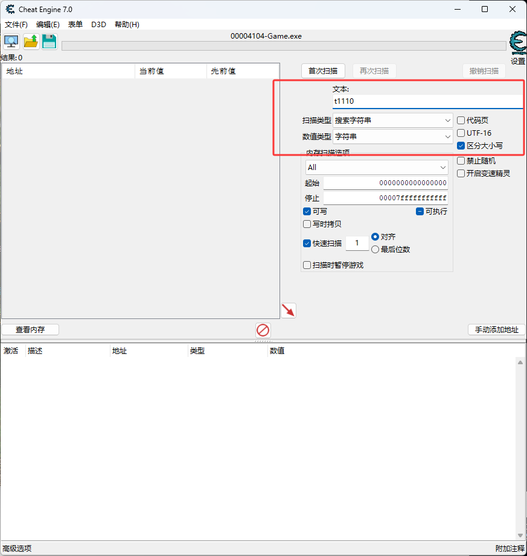
Task: Click the 先前值 column header
Action: click(x=243, y=71)
